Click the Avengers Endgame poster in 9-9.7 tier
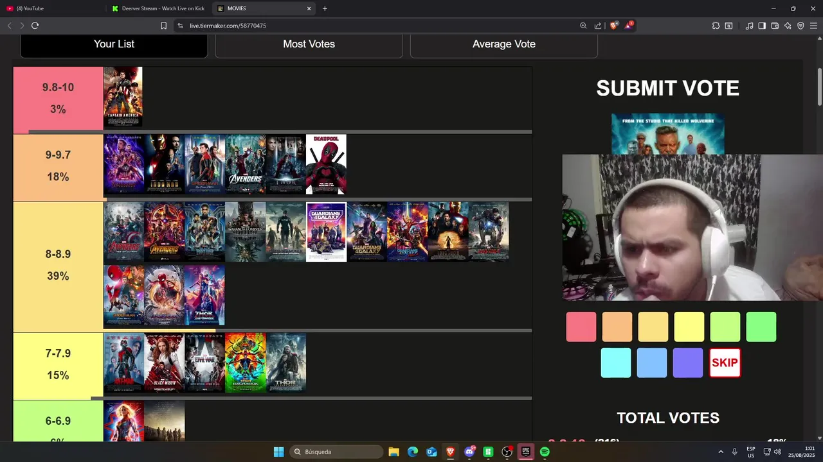The image size is (823, 462). click(123, 164)
